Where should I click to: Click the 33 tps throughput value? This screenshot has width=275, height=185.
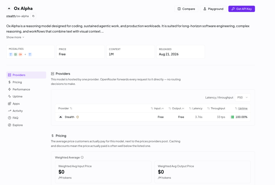pyautogui.click(x=221, y=117)
